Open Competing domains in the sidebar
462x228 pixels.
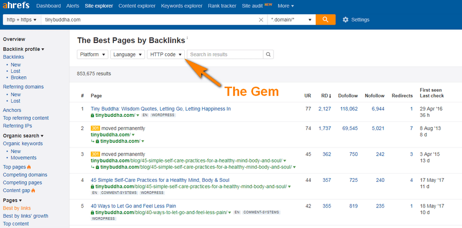click(25, 175)
